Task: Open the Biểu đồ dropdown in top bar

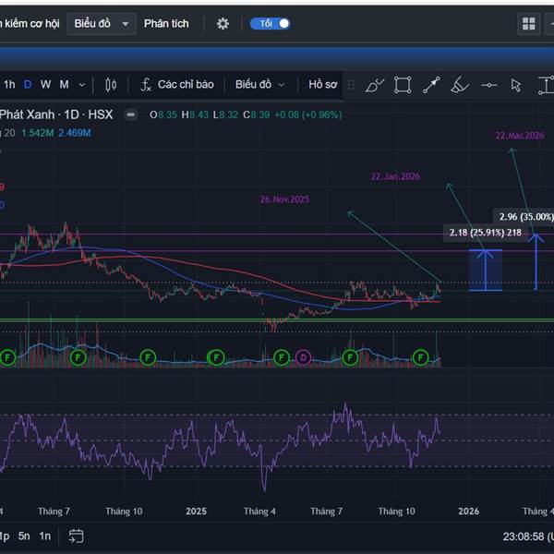Action: tap(101, 23)
